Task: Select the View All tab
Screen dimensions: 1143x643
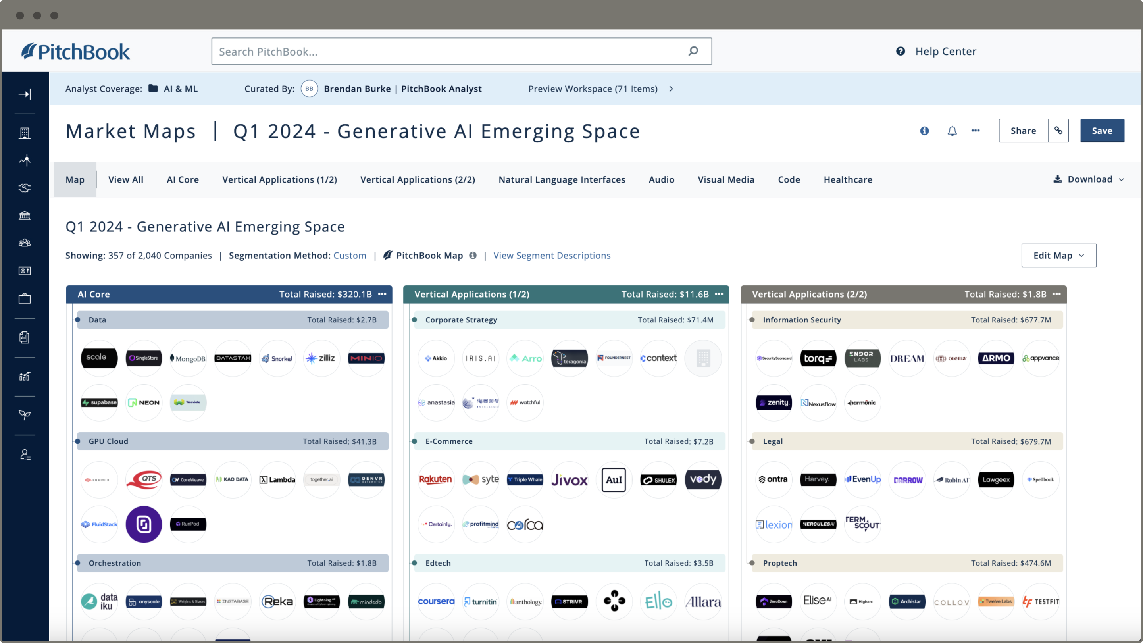Action: click(126, 180)
